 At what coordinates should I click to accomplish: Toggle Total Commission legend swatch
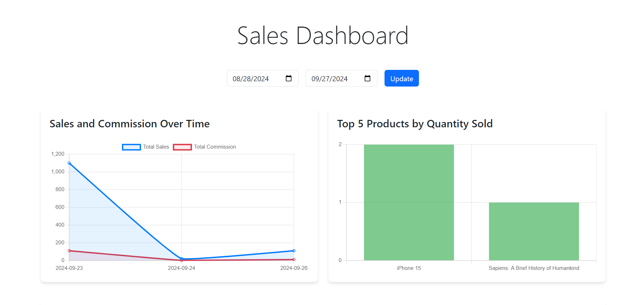coord(182,147)
